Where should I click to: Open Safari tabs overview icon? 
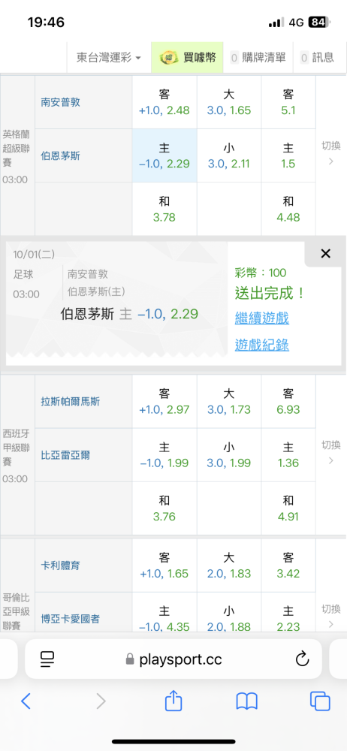pos(320,701)
